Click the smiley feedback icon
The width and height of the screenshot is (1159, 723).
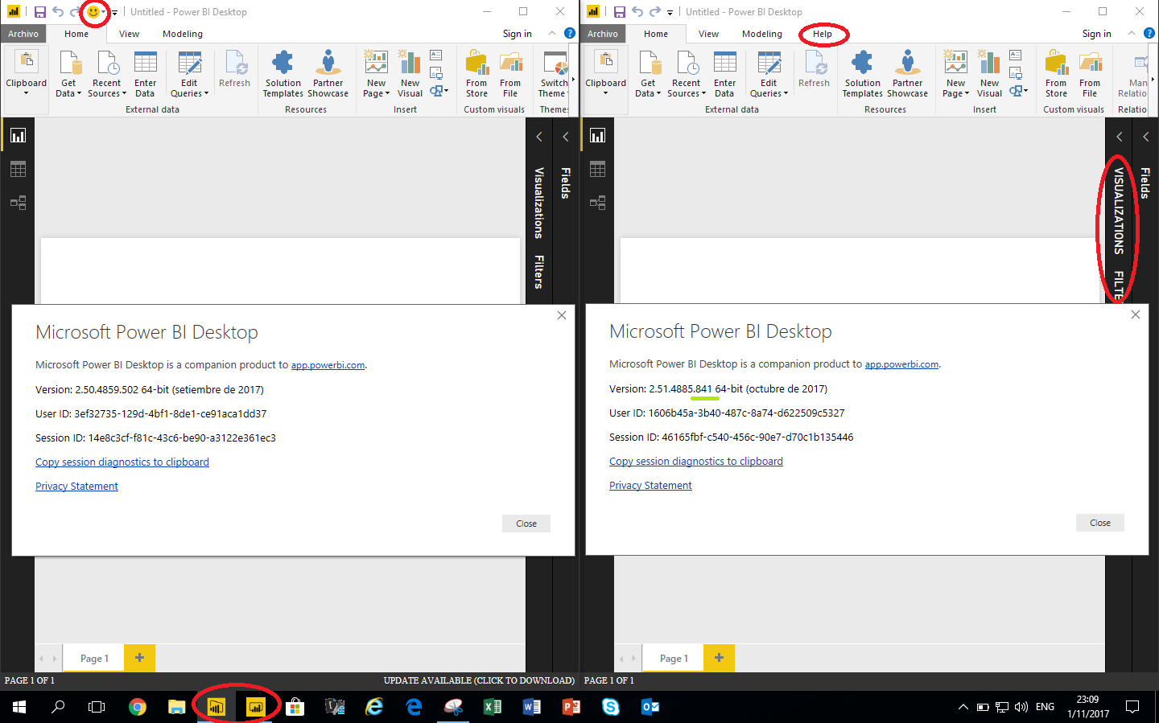(x=94, y=11)
